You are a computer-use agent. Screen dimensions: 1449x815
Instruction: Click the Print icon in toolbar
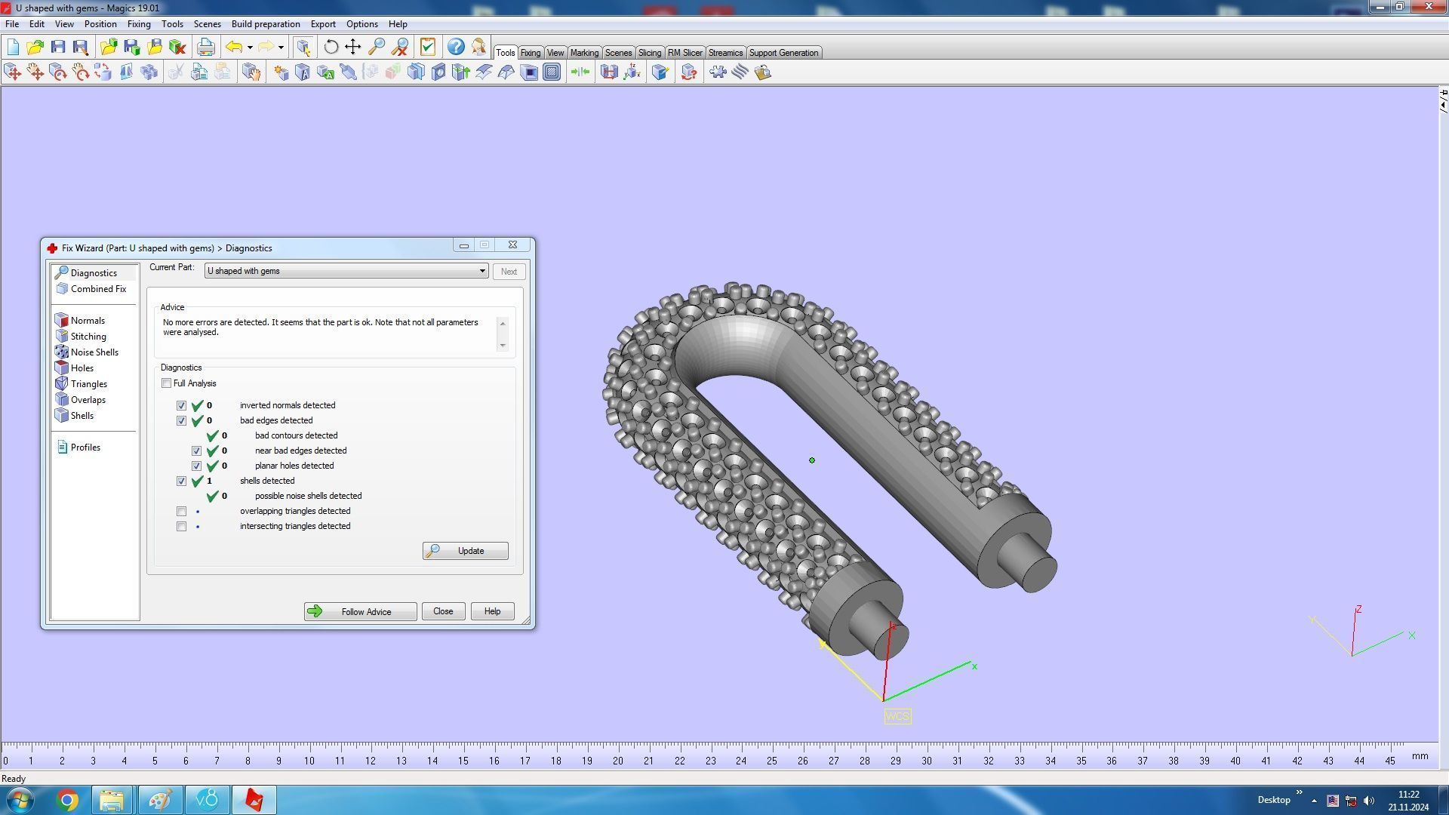205,47
